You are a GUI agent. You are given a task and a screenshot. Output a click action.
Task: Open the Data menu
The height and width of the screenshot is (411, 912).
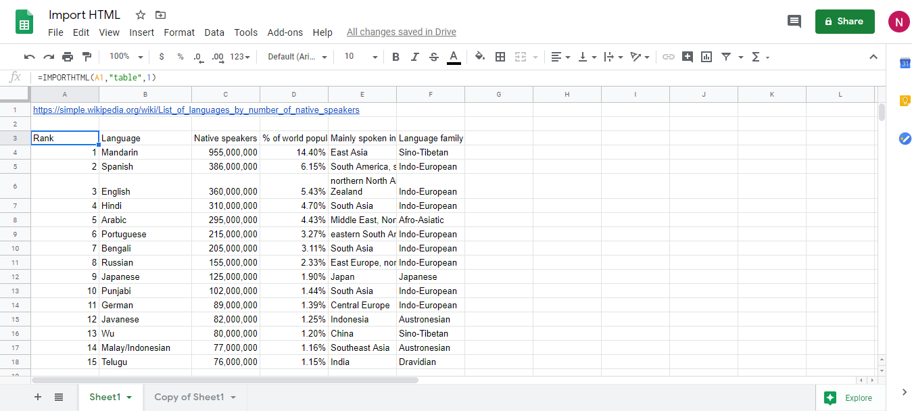pyautogui.click(x=214, y=32)
